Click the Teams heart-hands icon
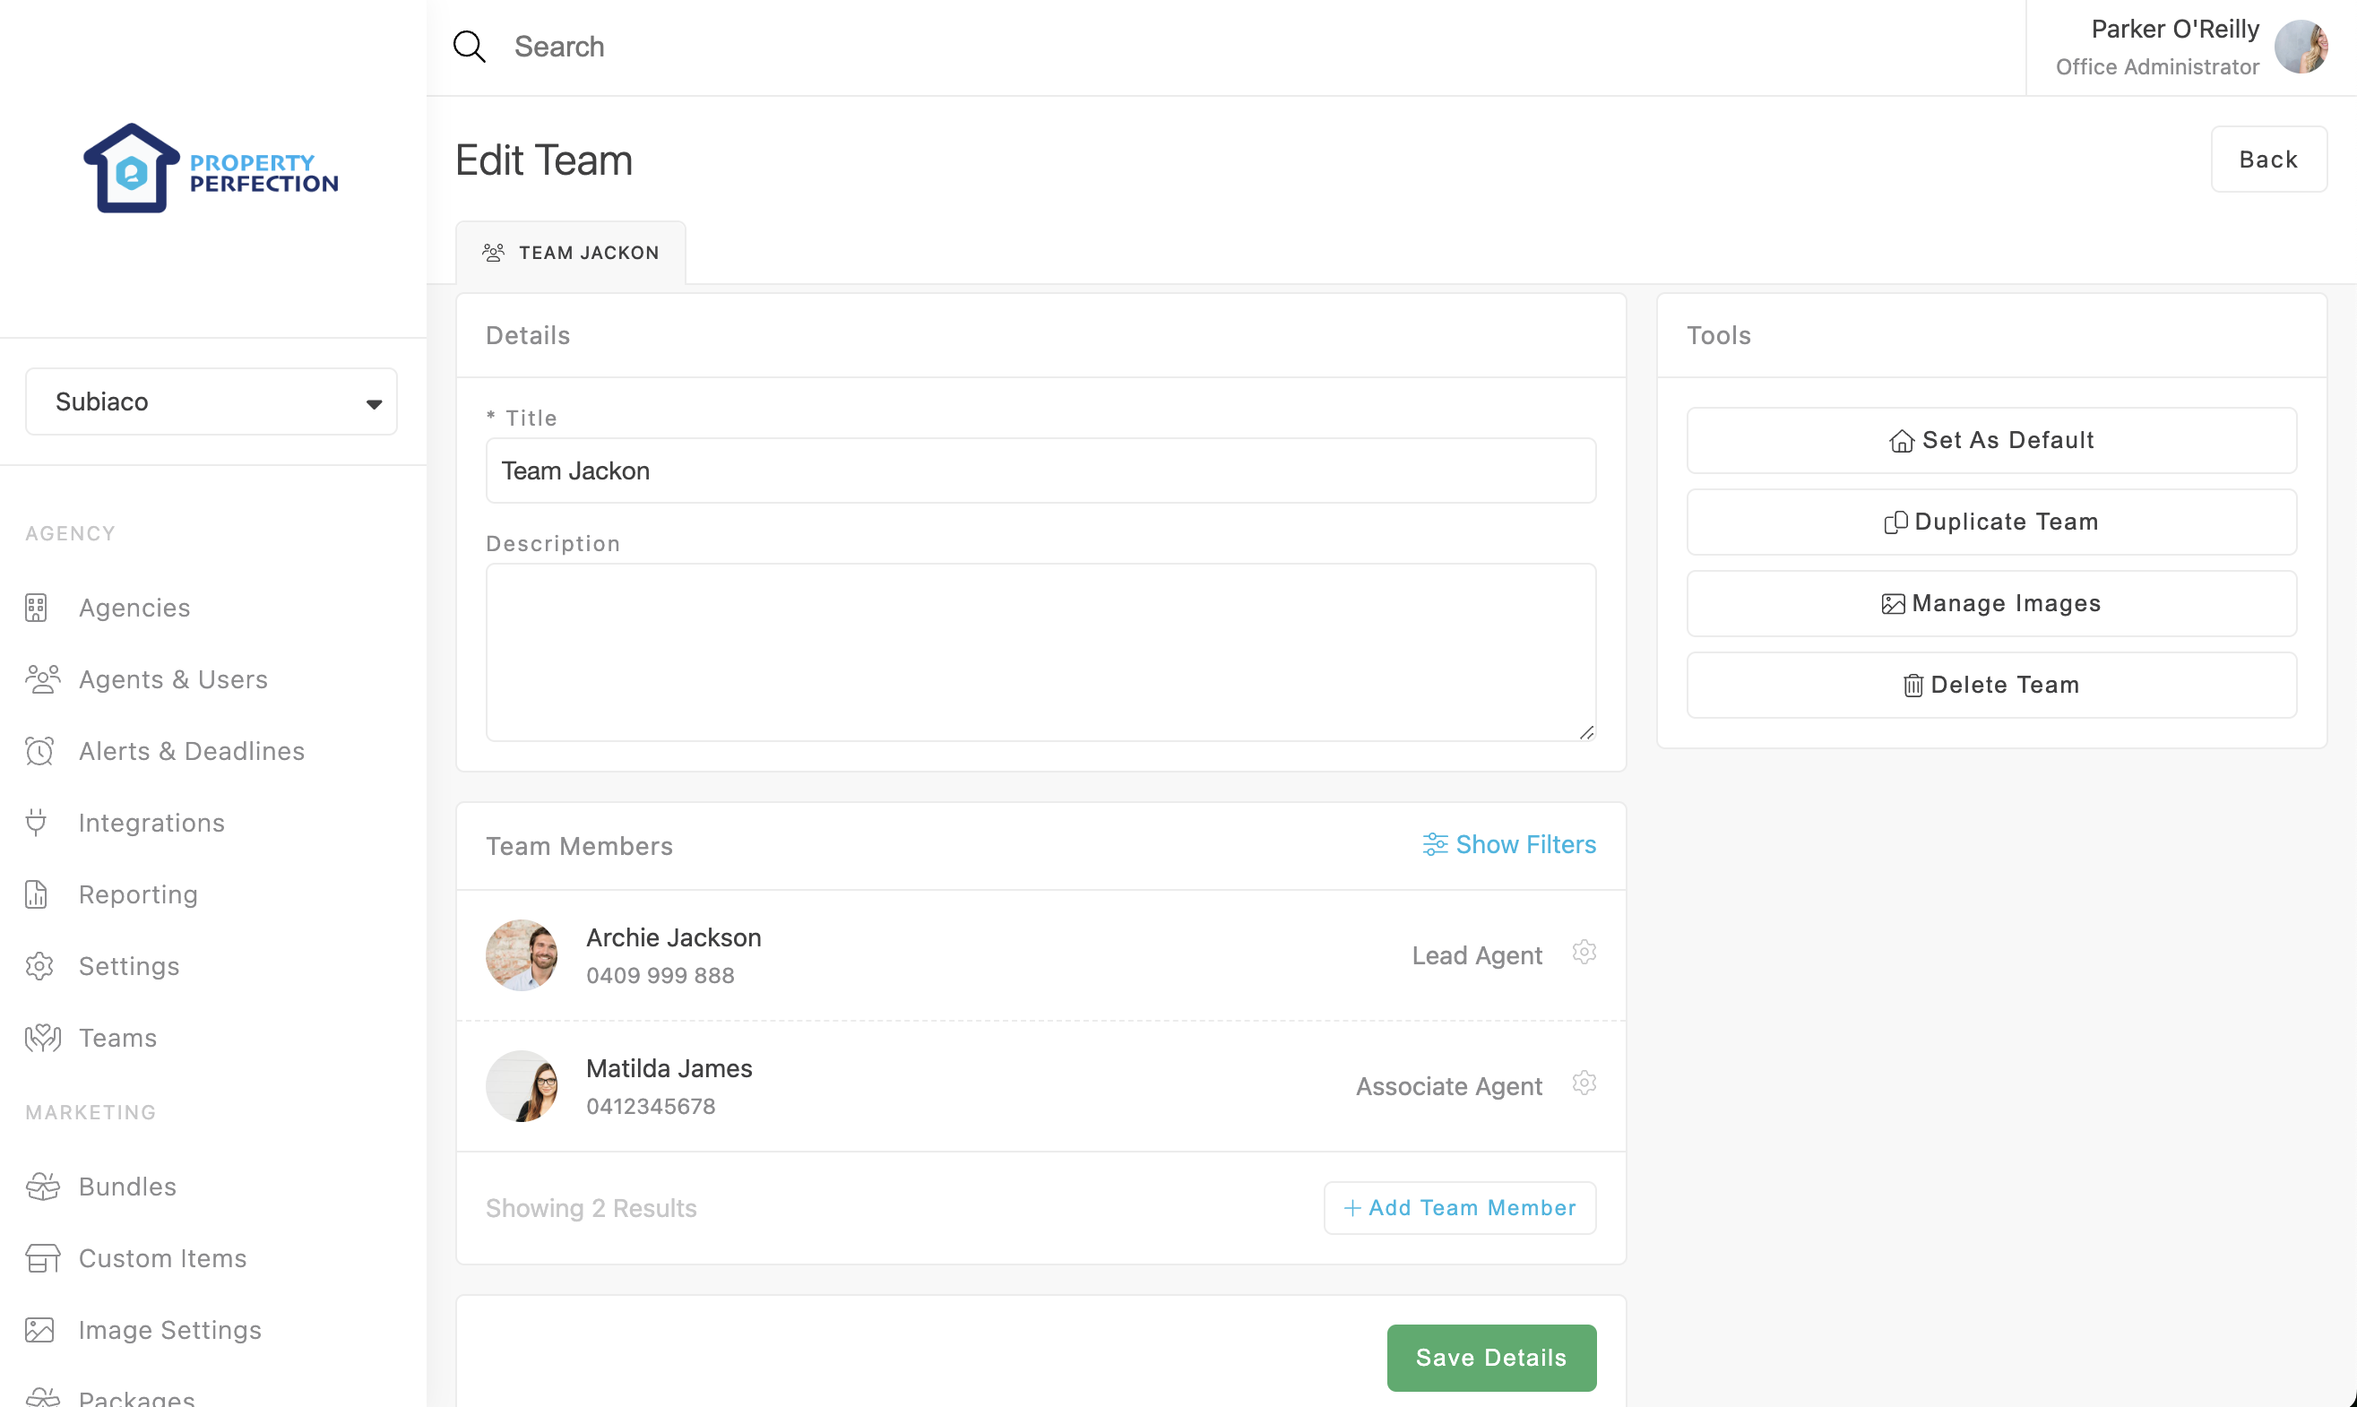 43,1038
